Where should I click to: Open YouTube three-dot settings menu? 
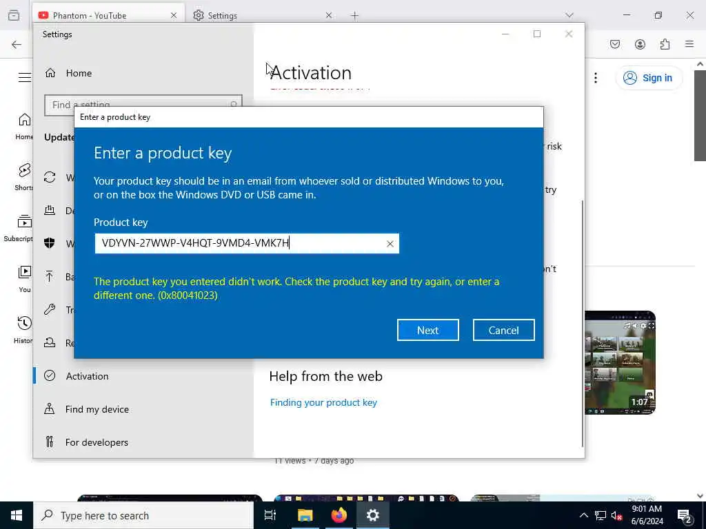tap(596, 78)
